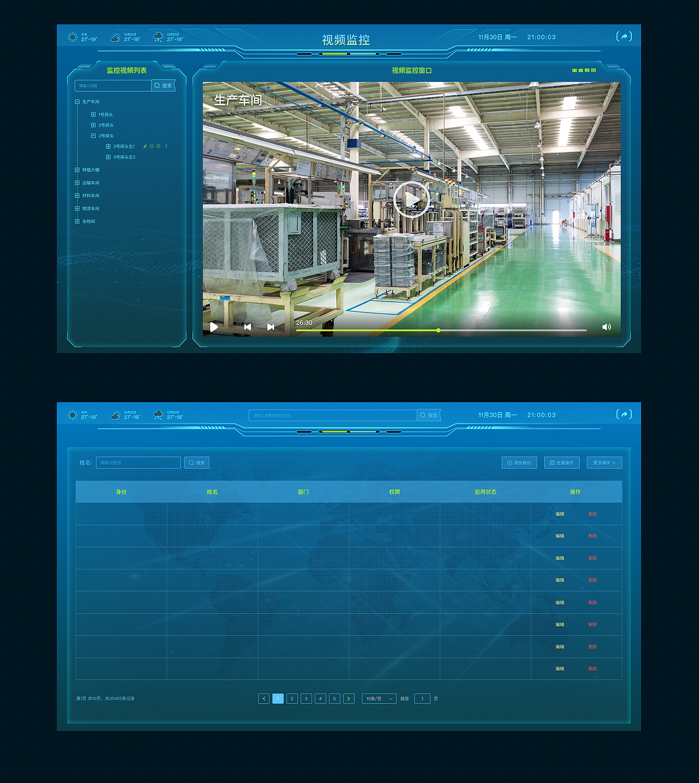Click the sunny weather icon in the user table screen header
The width and height of the screenshot is (699, 783).
point(72,415)
